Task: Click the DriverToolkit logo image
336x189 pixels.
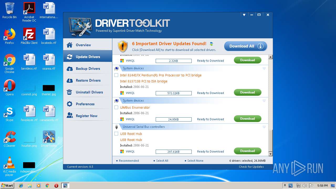Action: tap(80, 26)
